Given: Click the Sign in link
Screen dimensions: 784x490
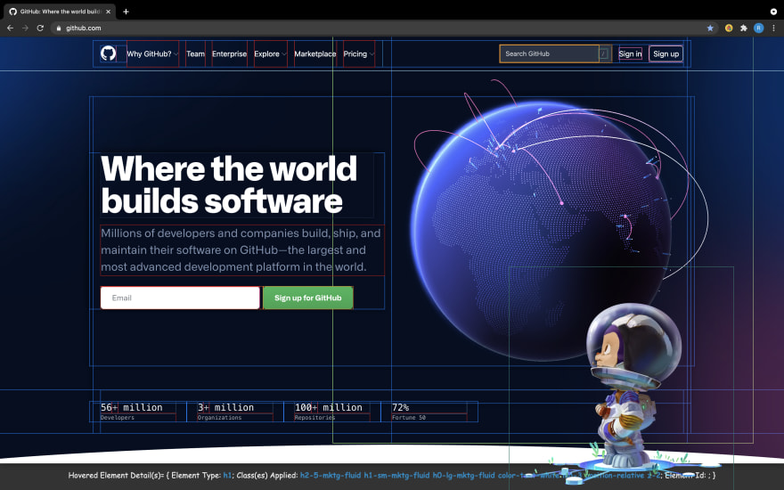Looking at the screenshot, I should (630, 53).
